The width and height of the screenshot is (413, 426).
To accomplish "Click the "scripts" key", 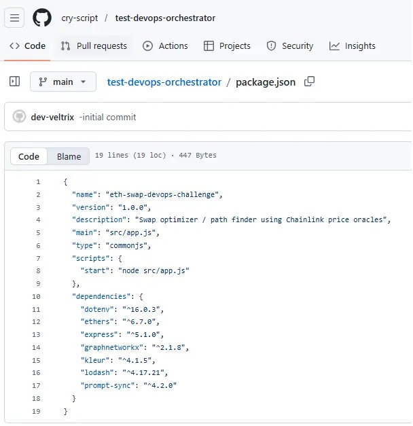I will coord(90,258).
